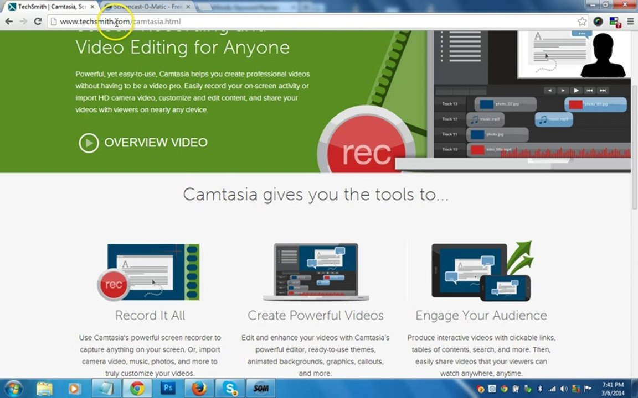Open Firefox from the taskbar

(199, 389)
